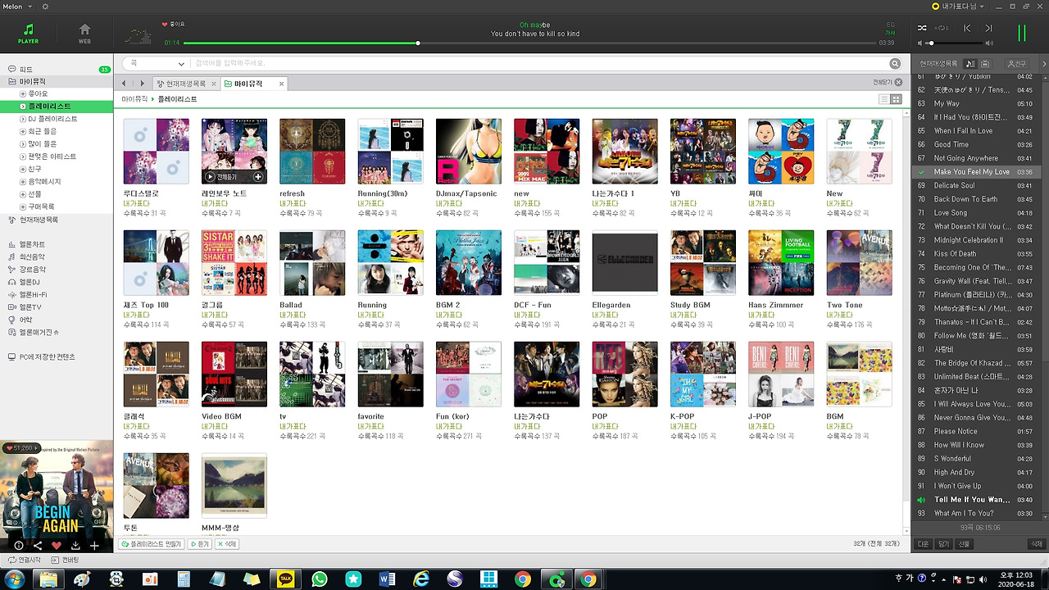Show the music playlist view icon
Screen dimensions: 1049x590
[971, 63]
